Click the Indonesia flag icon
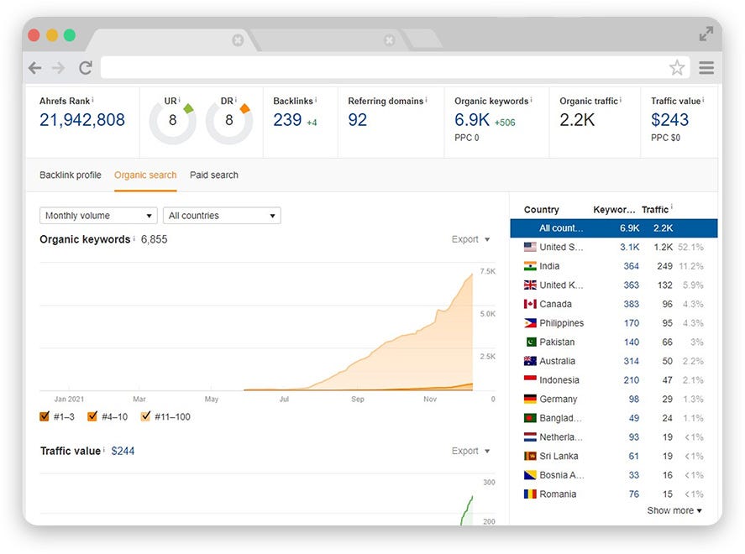 point(530,379)
